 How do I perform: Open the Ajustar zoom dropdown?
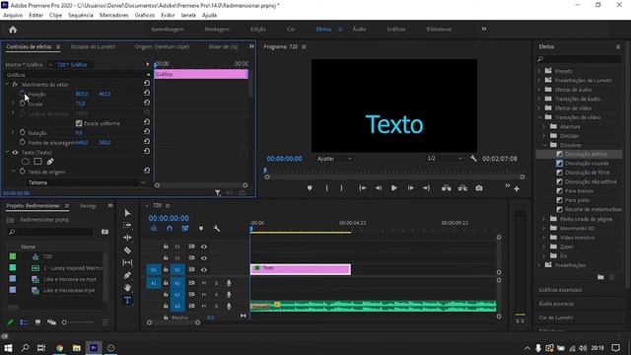pyautogui.click(x=333, y=159)
